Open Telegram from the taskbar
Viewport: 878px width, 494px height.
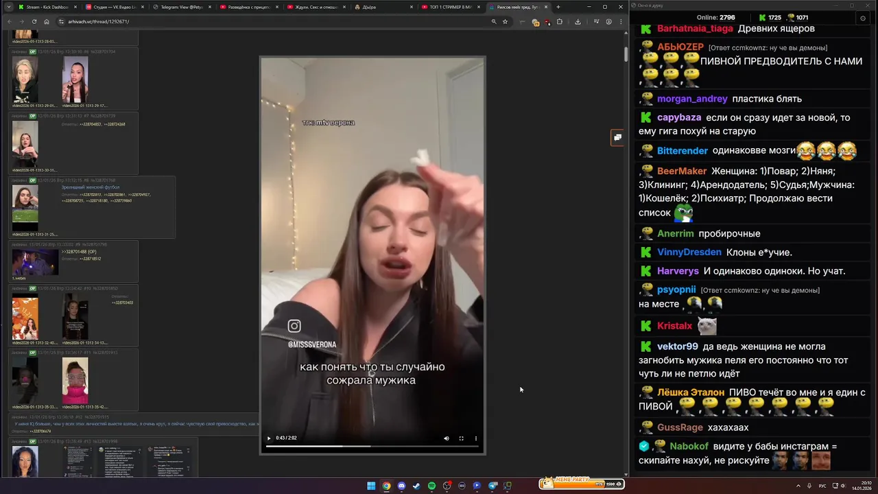click(x=492, y=486)
